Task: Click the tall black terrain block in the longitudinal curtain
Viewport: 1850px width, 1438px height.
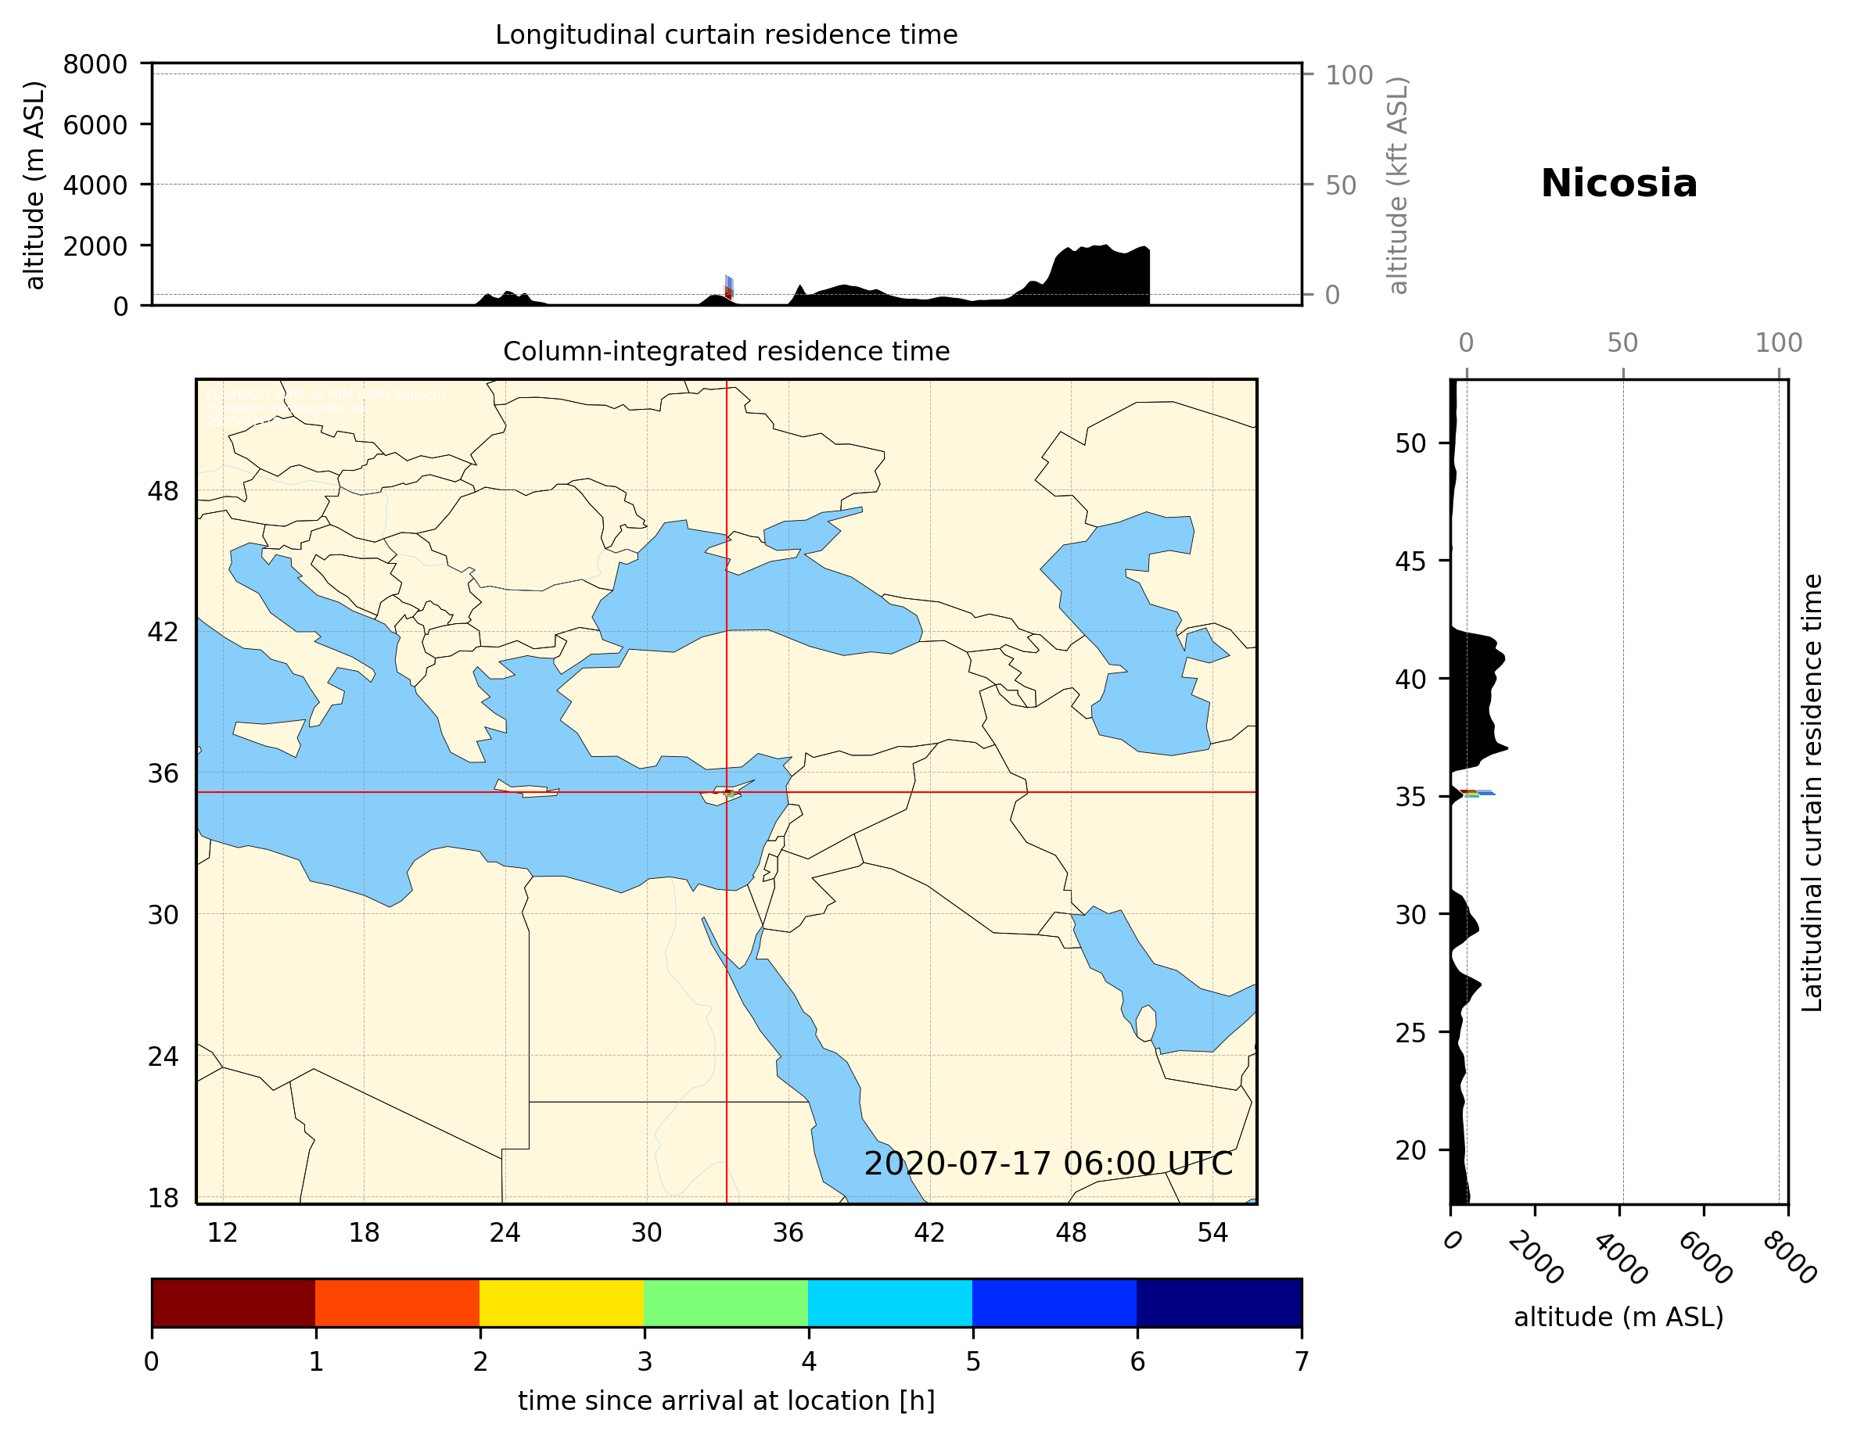Action: (1101, 275)
